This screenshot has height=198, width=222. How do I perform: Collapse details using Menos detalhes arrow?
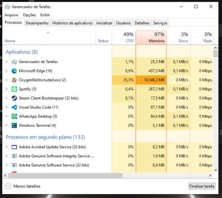8,186
